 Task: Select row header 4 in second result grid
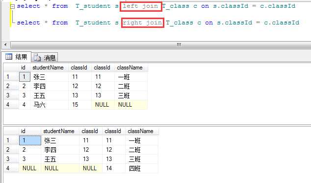tap(11, 168)
